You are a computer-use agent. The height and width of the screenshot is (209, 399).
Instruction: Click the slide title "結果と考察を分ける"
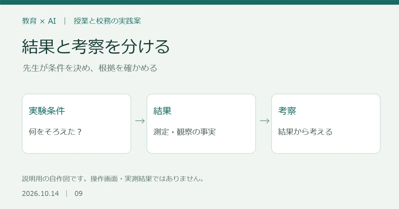tap(96, 46)
